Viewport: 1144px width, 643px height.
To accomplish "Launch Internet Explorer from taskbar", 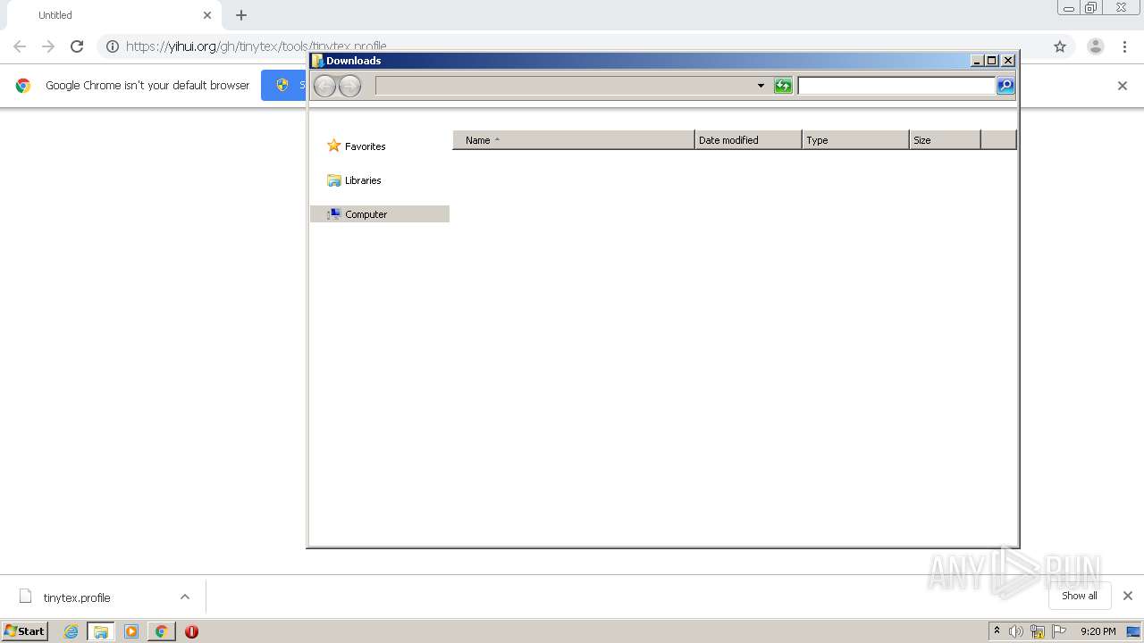I will (x=71, y=631).
